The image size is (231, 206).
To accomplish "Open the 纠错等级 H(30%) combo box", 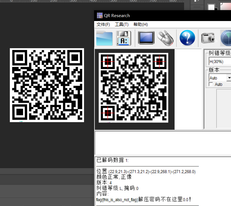I will (219, 61).
